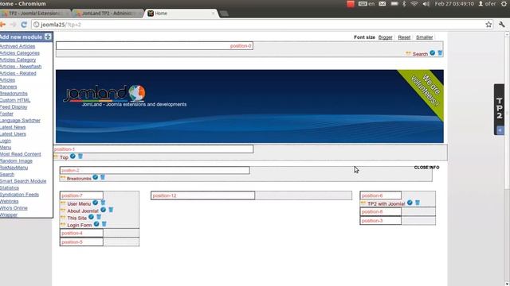Click the drag handle icon of Login Form
This screenshot has width=510, height=286.
63,225
